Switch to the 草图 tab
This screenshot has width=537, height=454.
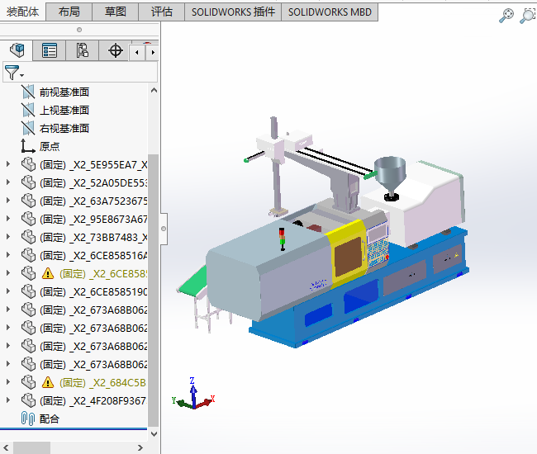coord(116,12)
